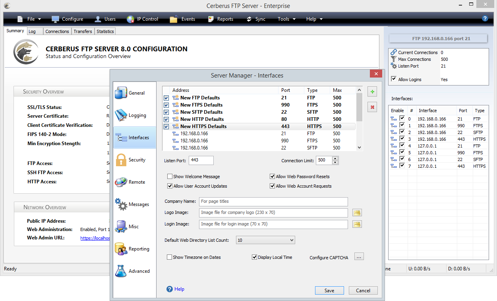The width and height of the screenshot is (497, 301).
Task: Click the icon of New SFTP Defaults row
Action: pyautogui.click(x=175, y=112)
